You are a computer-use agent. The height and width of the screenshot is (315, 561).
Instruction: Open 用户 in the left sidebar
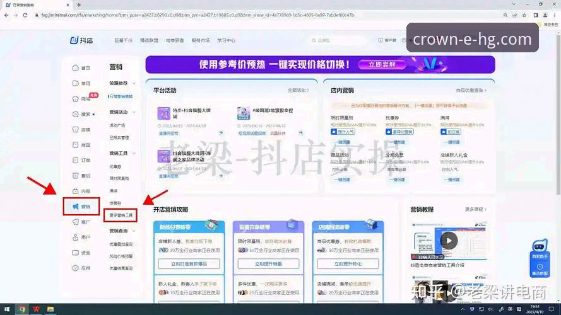pyautogui.click(x=81, y=237)
